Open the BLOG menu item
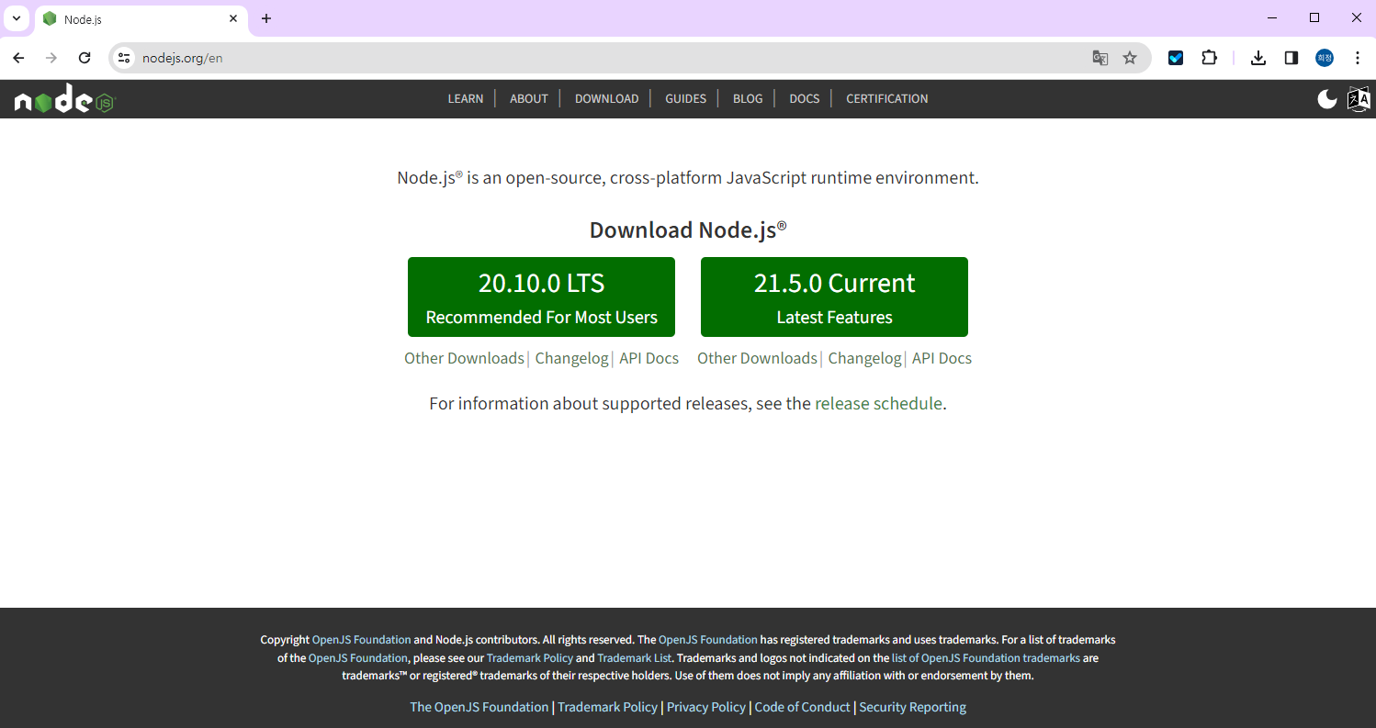 pyautogui.click(x=748, y=98)
